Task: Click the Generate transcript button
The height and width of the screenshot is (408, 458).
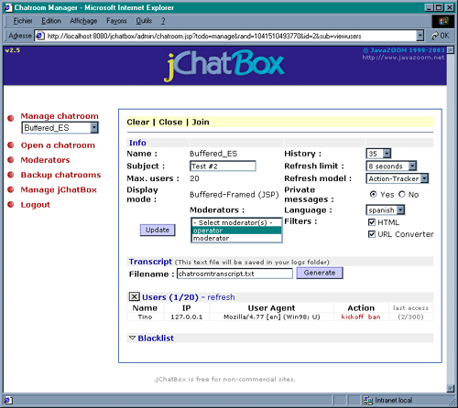Action: [320, 273]
